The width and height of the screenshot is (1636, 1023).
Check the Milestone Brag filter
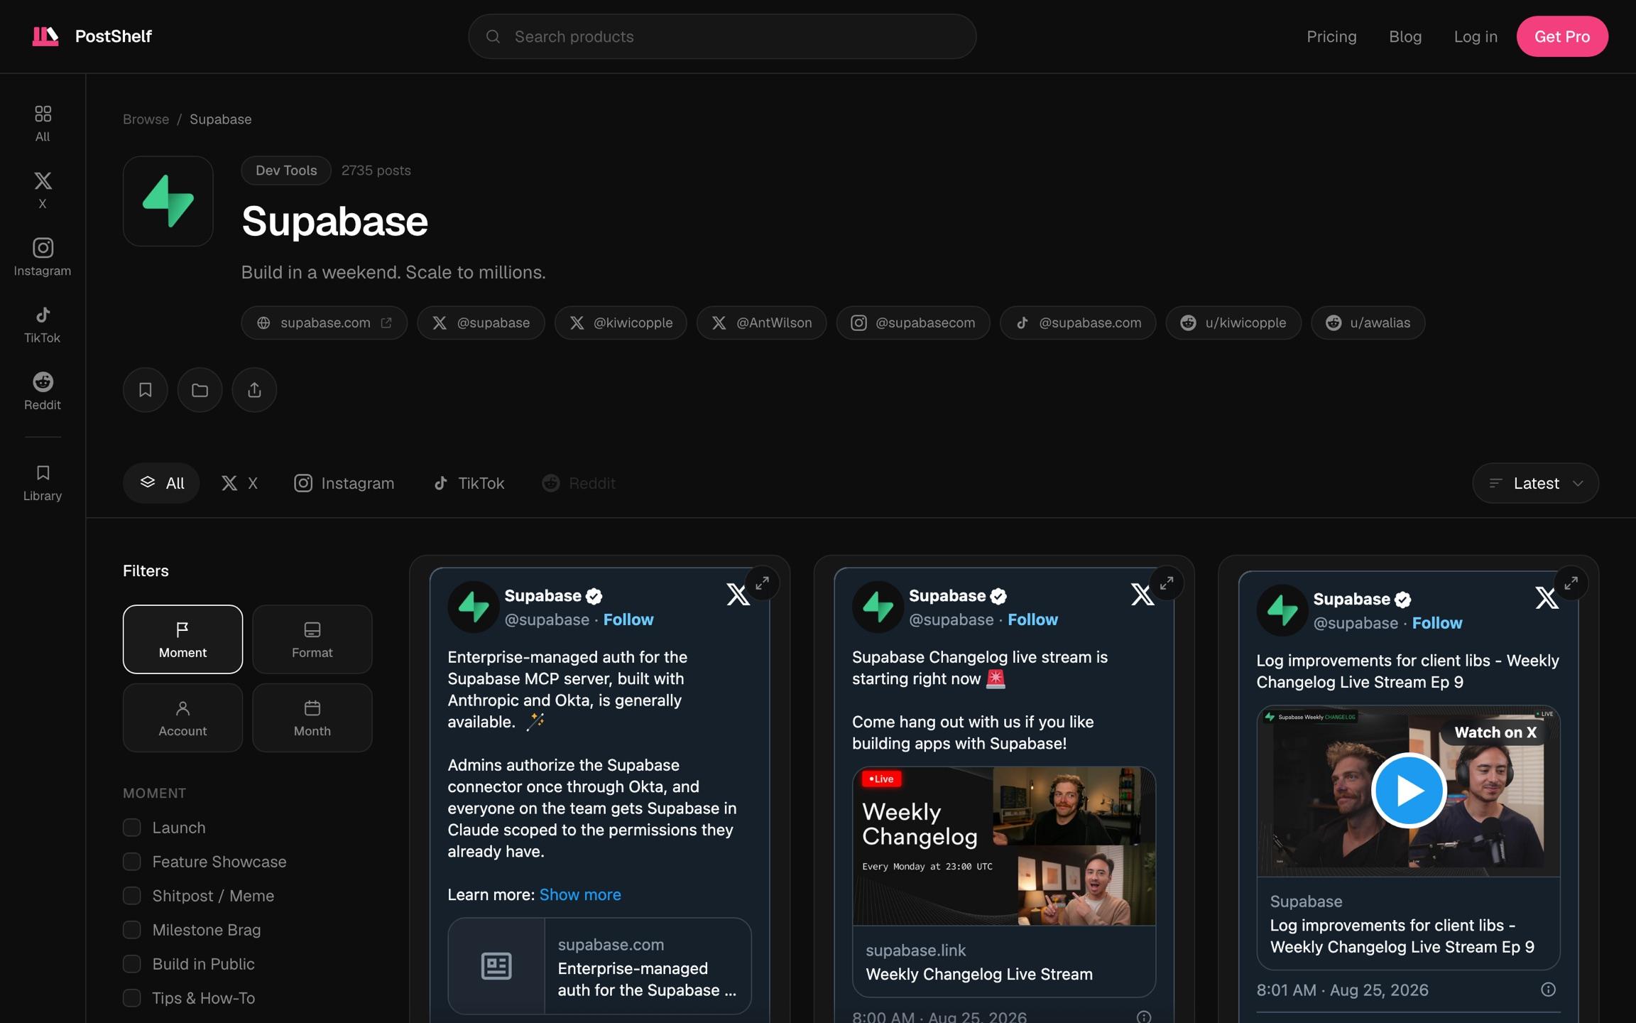[x=132, y=930]
